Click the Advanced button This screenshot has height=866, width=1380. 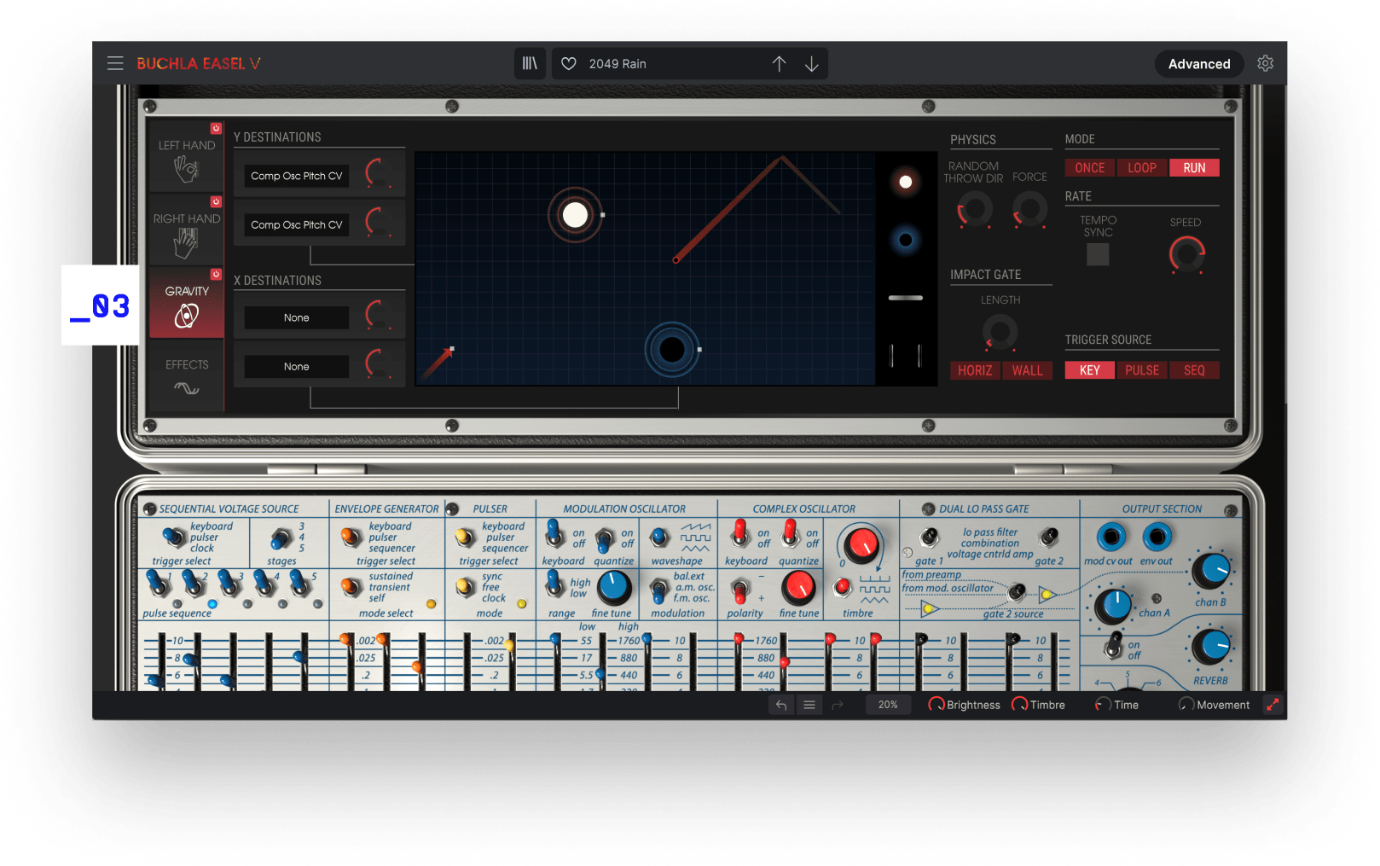tap(1199, 64)
